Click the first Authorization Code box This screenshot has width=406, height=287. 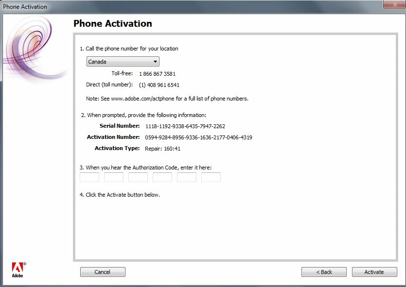(x=89, y=177)
